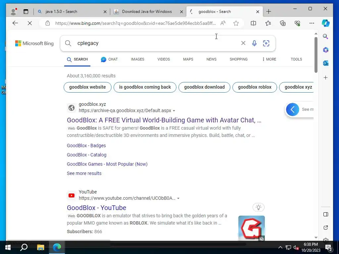Open the Windows Start menu
The height and width of the screenshot is (254, 339).
pos(8,247)
